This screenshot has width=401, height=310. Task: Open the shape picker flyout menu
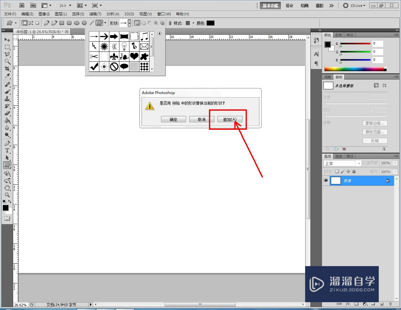tap(159, 33)
